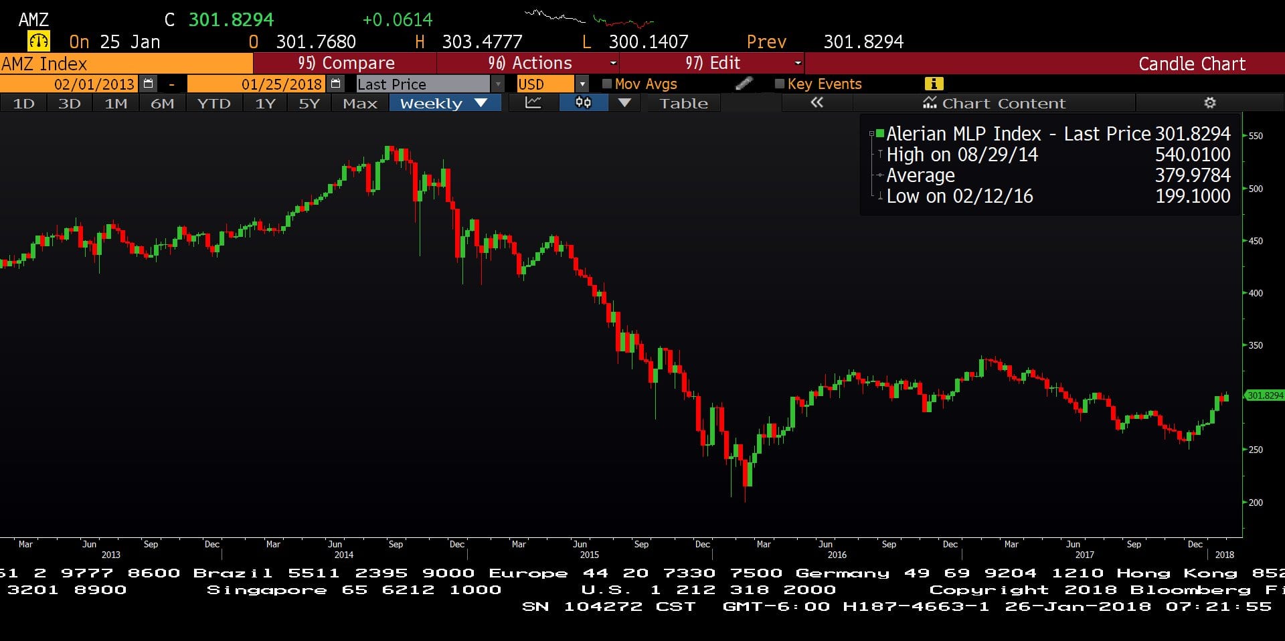Open the start date calendar picker

tap(148, 84)
